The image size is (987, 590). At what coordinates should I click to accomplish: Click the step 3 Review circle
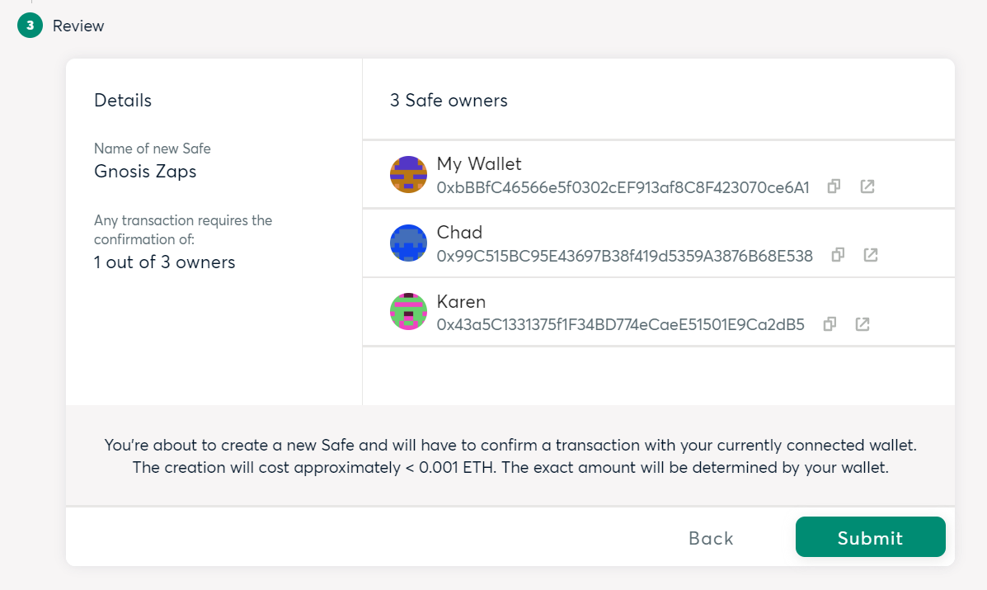[31, 26]
